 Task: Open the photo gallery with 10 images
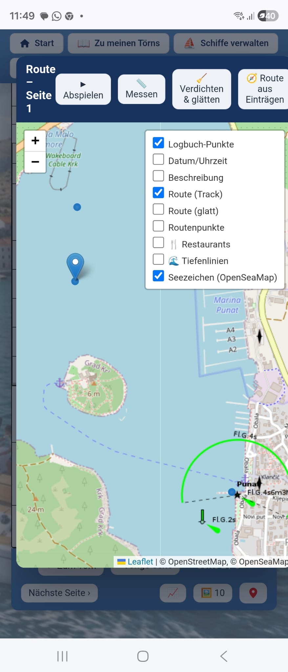coord(213,593)
